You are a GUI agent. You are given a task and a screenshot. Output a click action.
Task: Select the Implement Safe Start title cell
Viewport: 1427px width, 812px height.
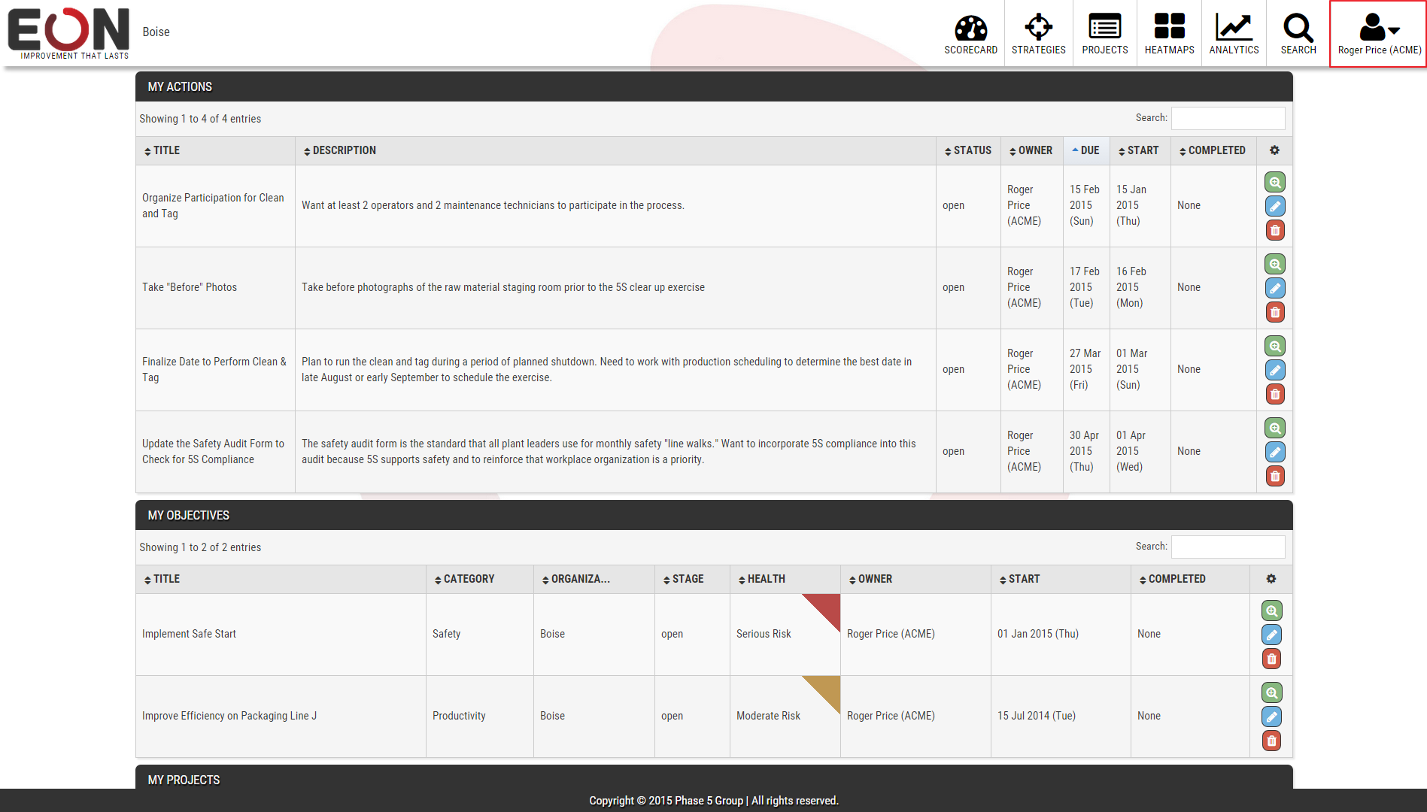[x=281, y=634]
